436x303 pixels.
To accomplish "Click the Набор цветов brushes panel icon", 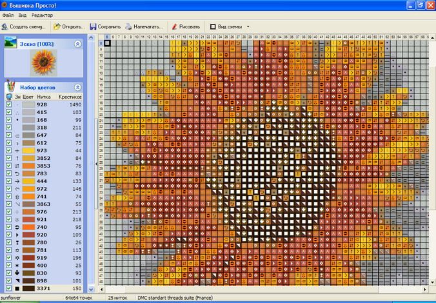I will (x=10, y=86).
